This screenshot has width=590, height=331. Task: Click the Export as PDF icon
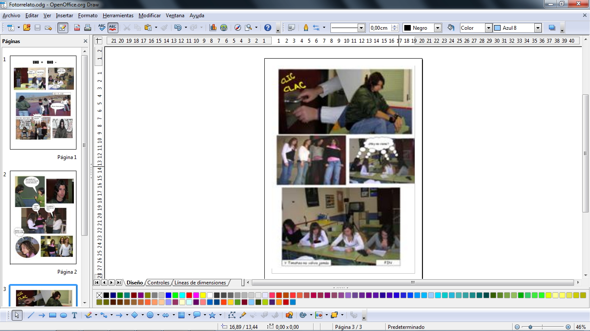tap(77, 28)
